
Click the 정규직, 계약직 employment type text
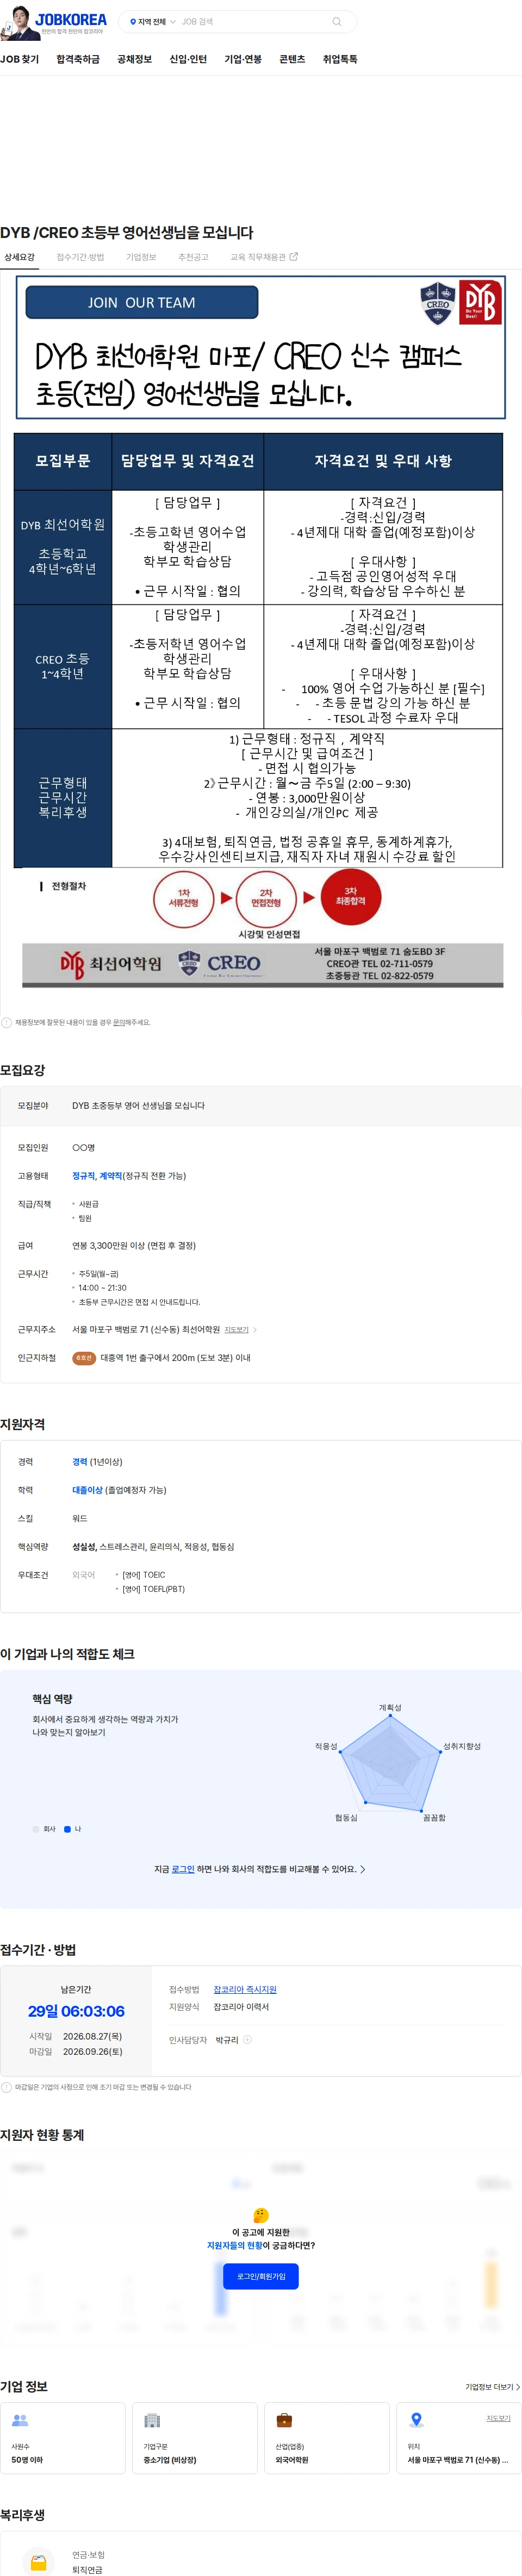coord(97,1176)
